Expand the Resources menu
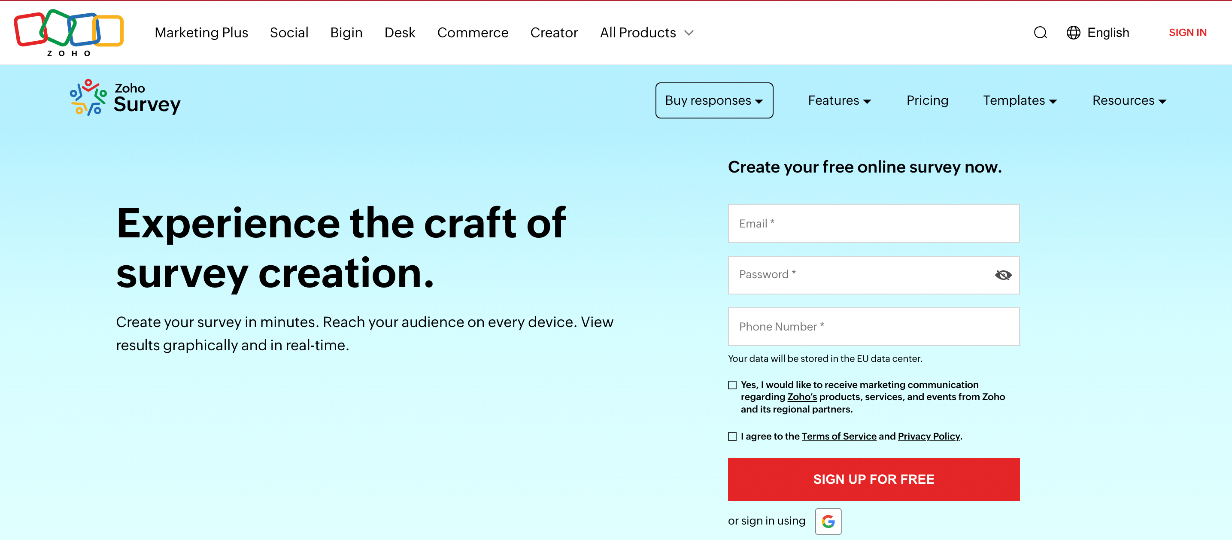The image size is (1232, 540). tap(1129, 100)
